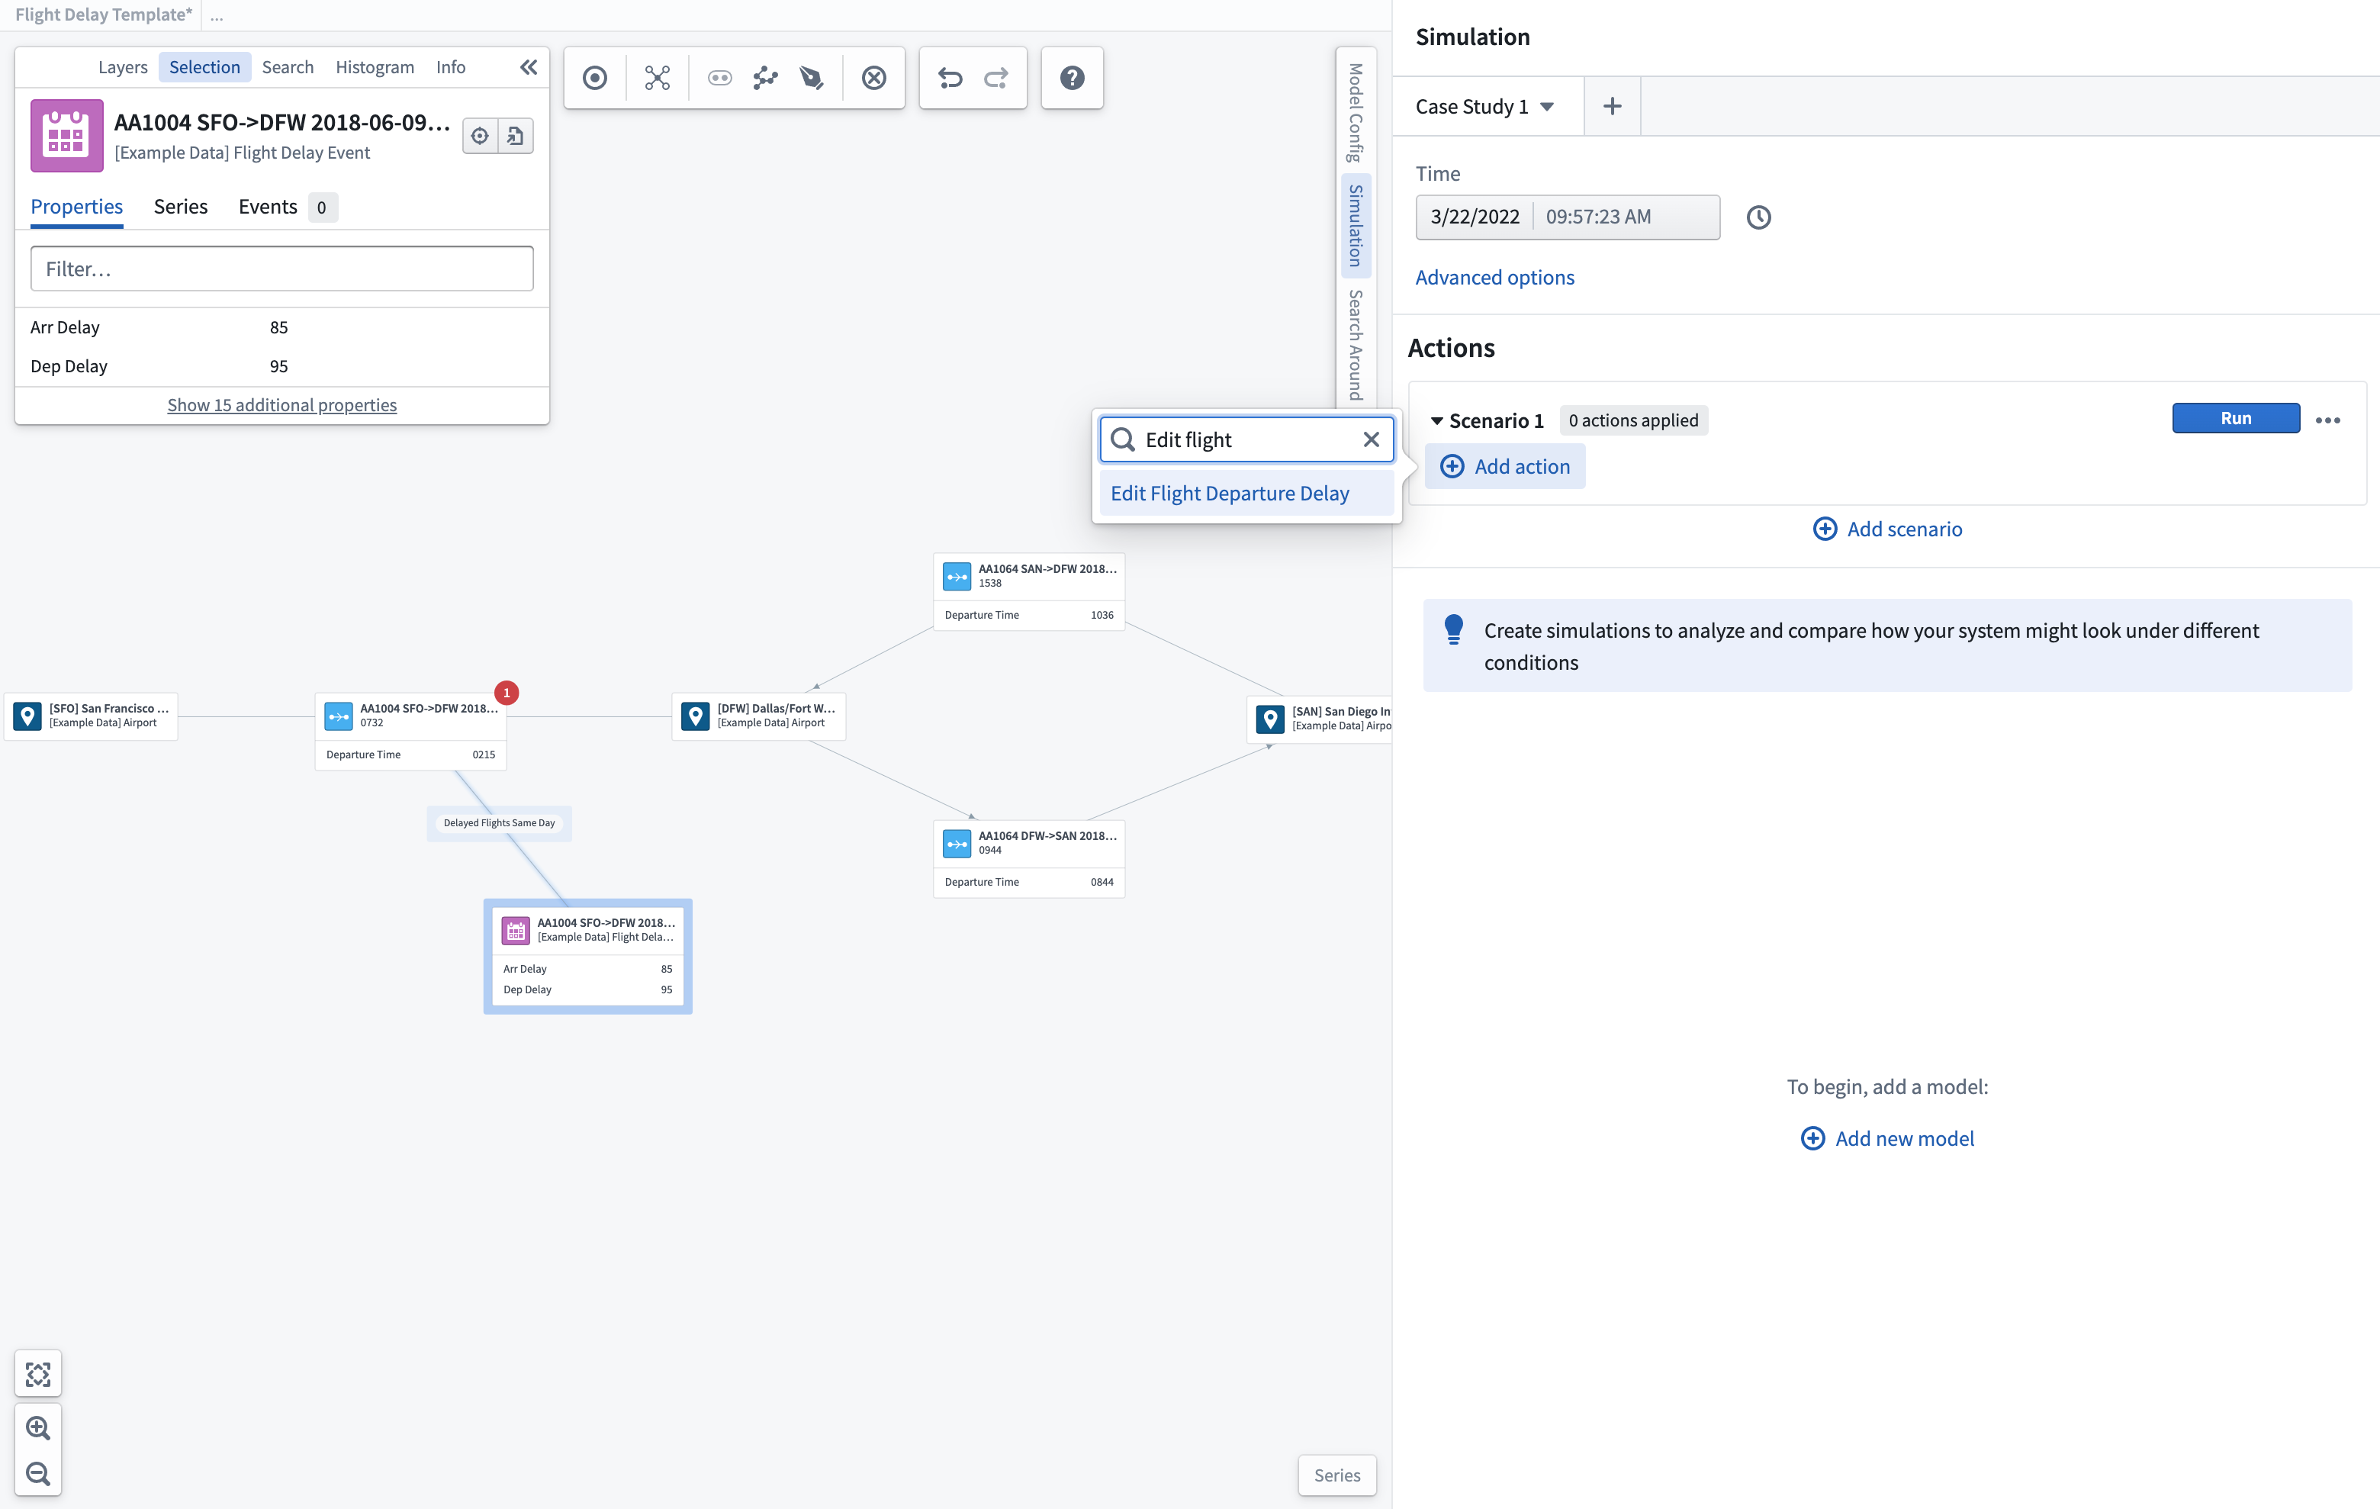Open the Model Config side tab
2380x1509 pixels.
[x=1355, y=113]
